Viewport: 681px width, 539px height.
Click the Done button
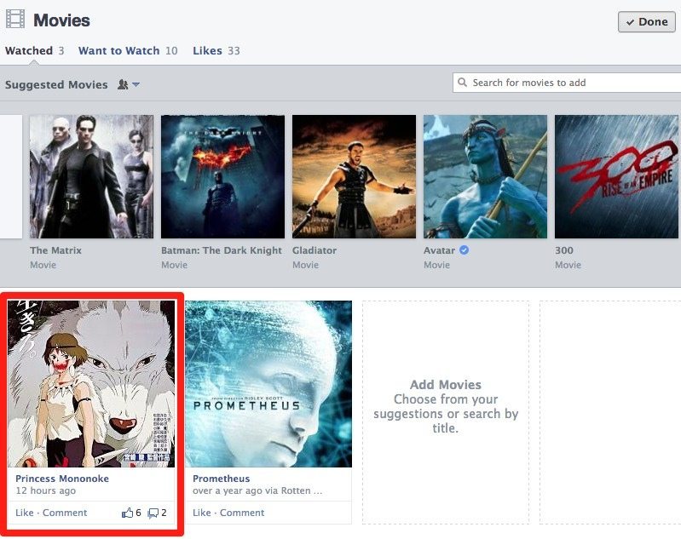[x=647, y=21]
